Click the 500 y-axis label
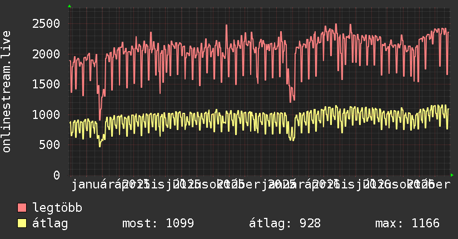This screenshot has height=239, width=458. [x=49, y=145]
